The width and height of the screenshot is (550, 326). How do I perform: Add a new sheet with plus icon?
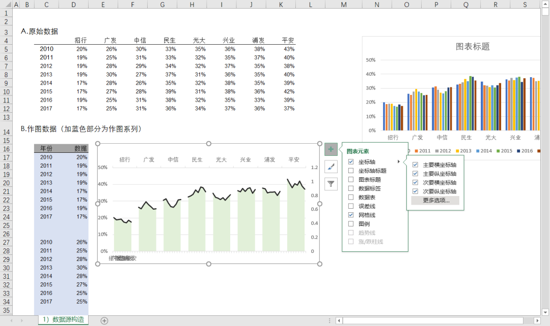104,320
